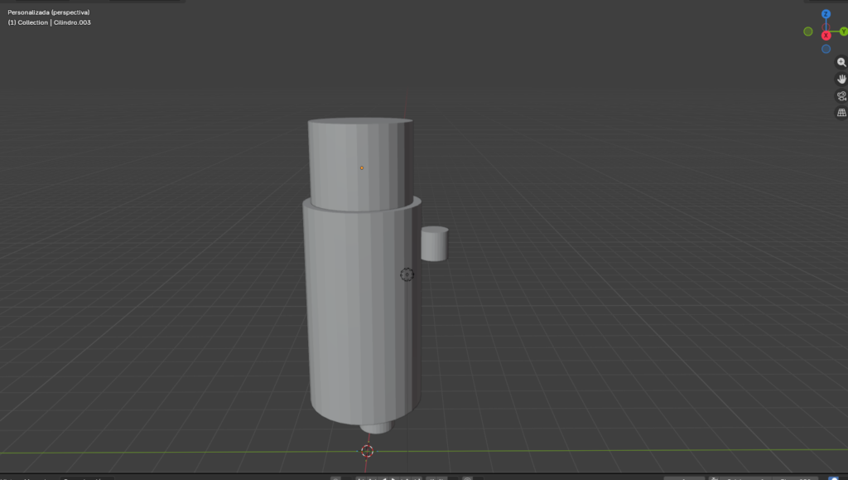Click the red-white 3D cursor near the bottom
Viewport: 848px width, 480px height.
(368, 451)
